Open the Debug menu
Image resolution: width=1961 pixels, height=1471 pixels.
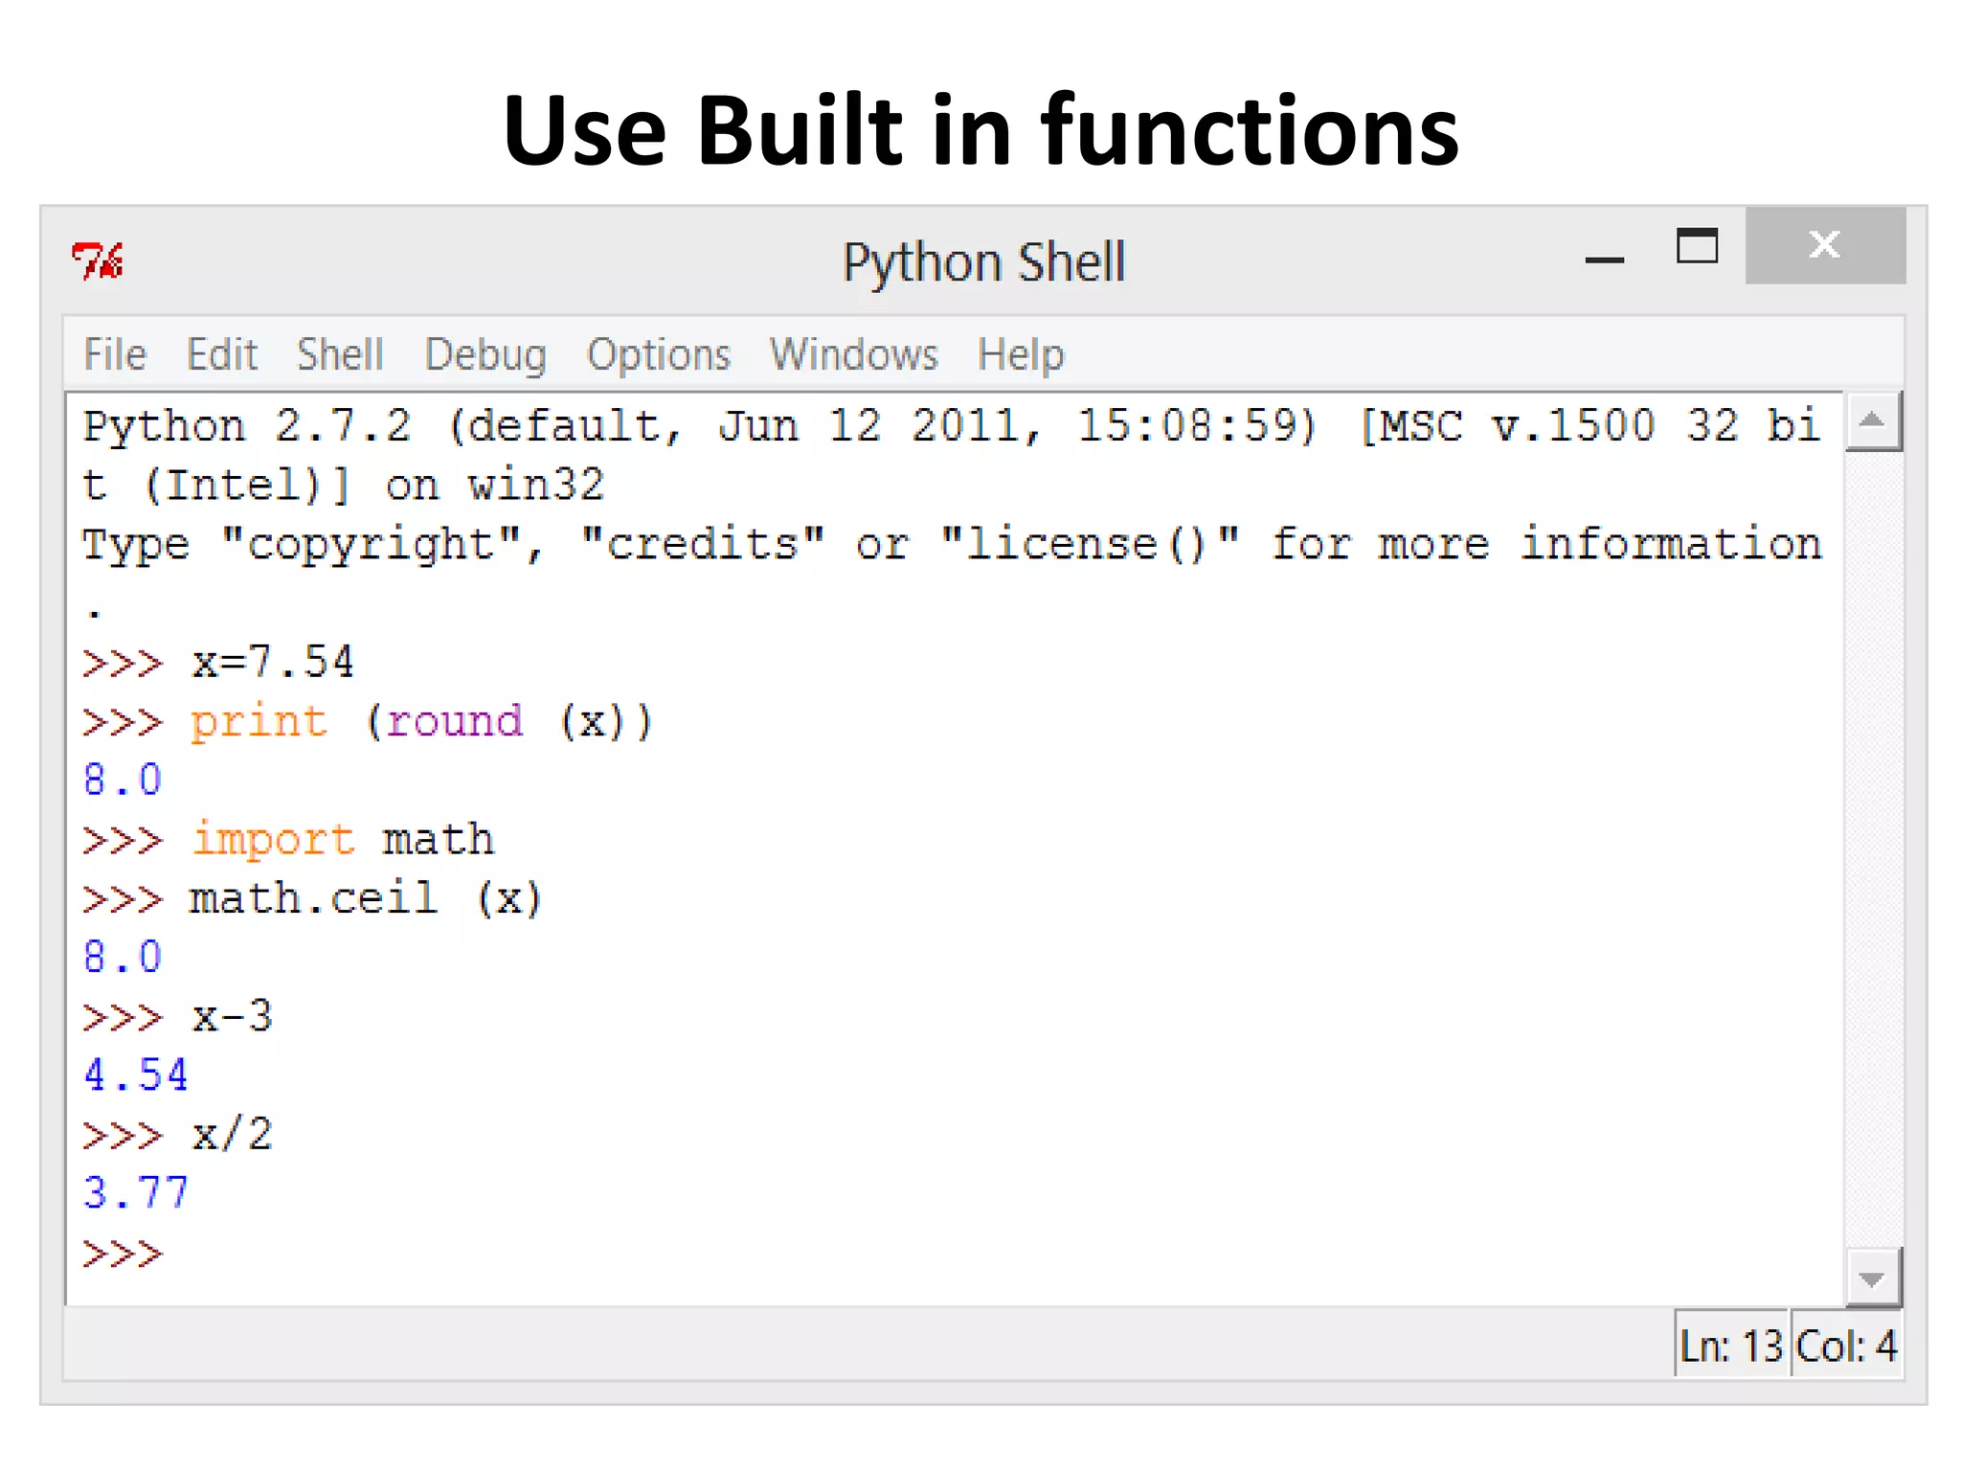485,354
